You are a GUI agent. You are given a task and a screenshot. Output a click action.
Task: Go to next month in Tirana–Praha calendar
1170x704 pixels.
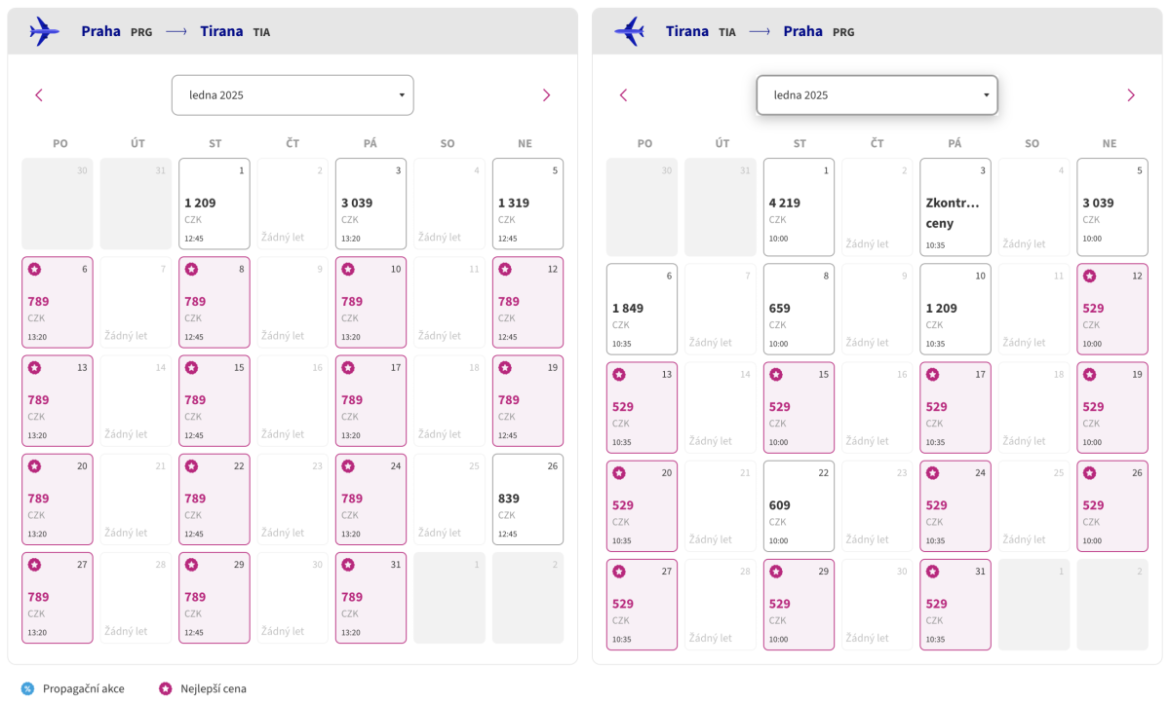[x=1131, y=95]
